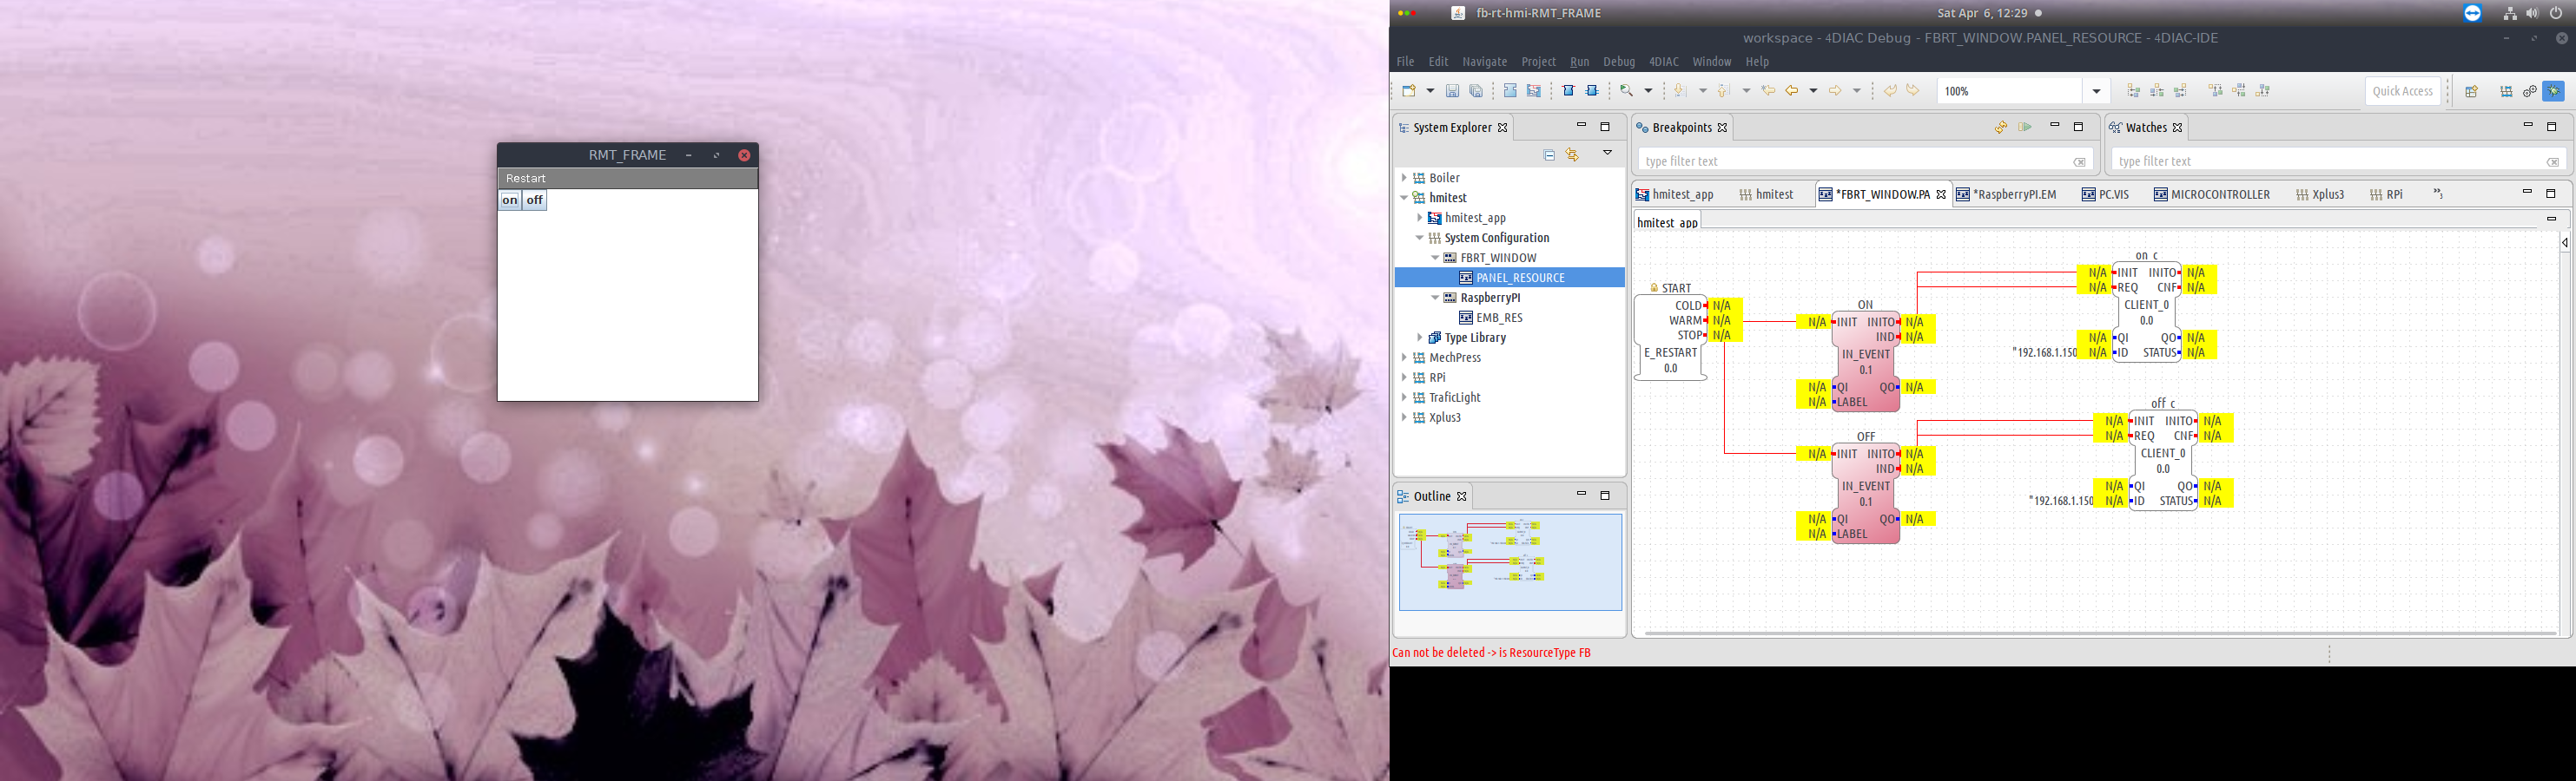Click the New wizard toolbar icon

pos(1409,91)
